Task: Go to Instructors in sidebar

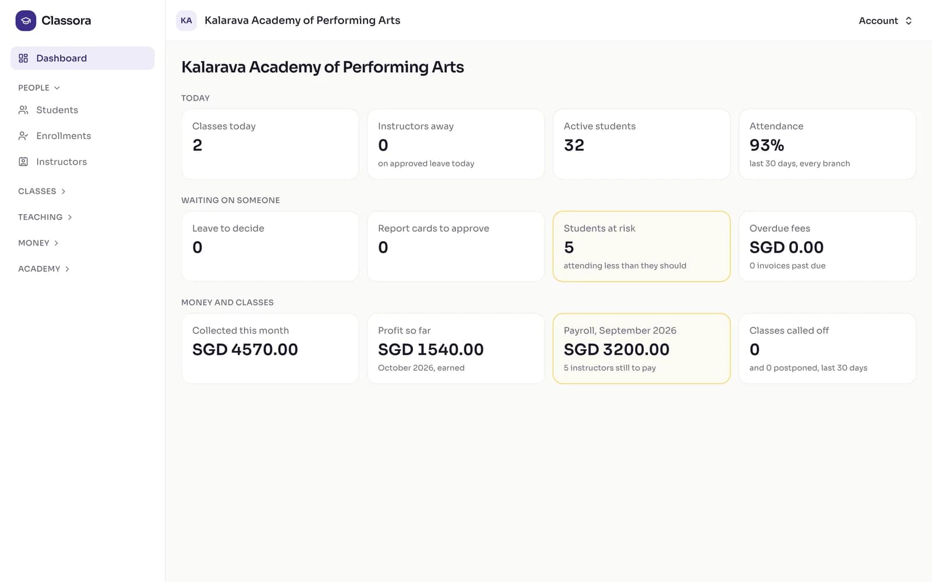Action: 83,162
